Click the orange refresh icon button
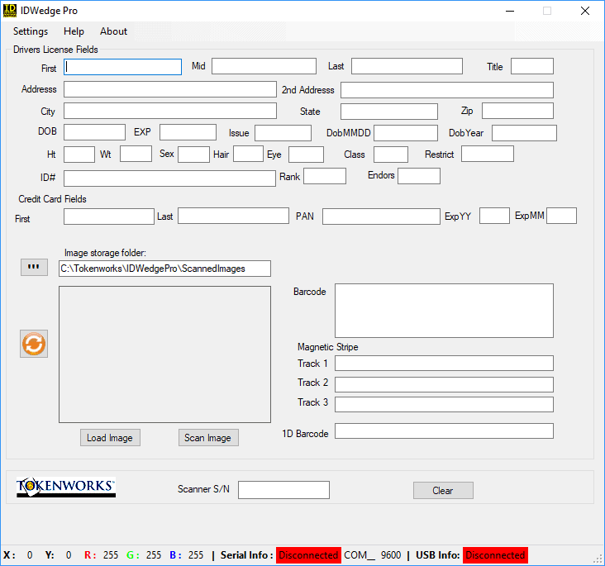This screenshot has height=566, width=605. click(x=34, y=344)
